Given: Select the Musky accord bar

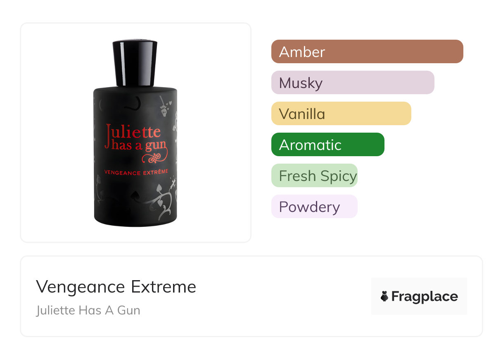Looking at the screenshot, I should [x=353, y=83].
